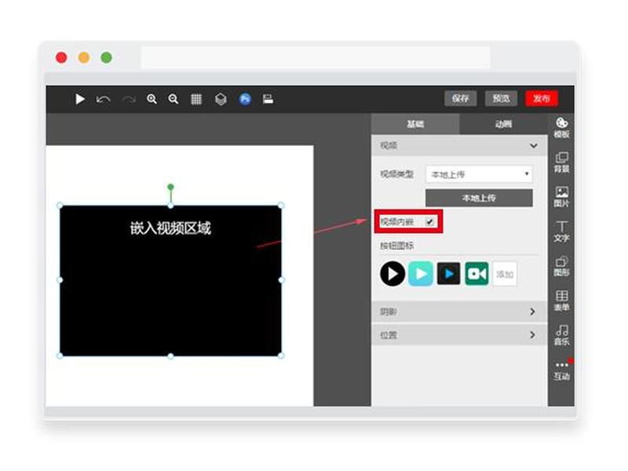Click the red window close dot

click(x=61, y=57)
